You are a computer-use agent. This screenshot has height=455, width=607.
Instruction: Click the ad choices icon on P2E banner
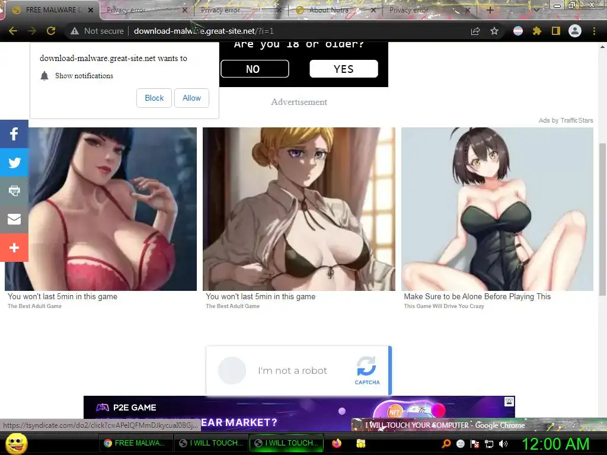509,402
